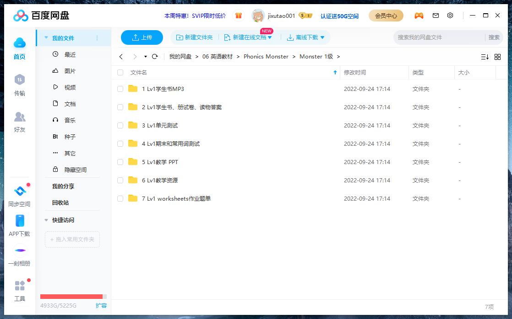The width and height of the screenshot is (512, 319).
Task: Open the 好友 friends icon in sidebar
Action: 19,117
